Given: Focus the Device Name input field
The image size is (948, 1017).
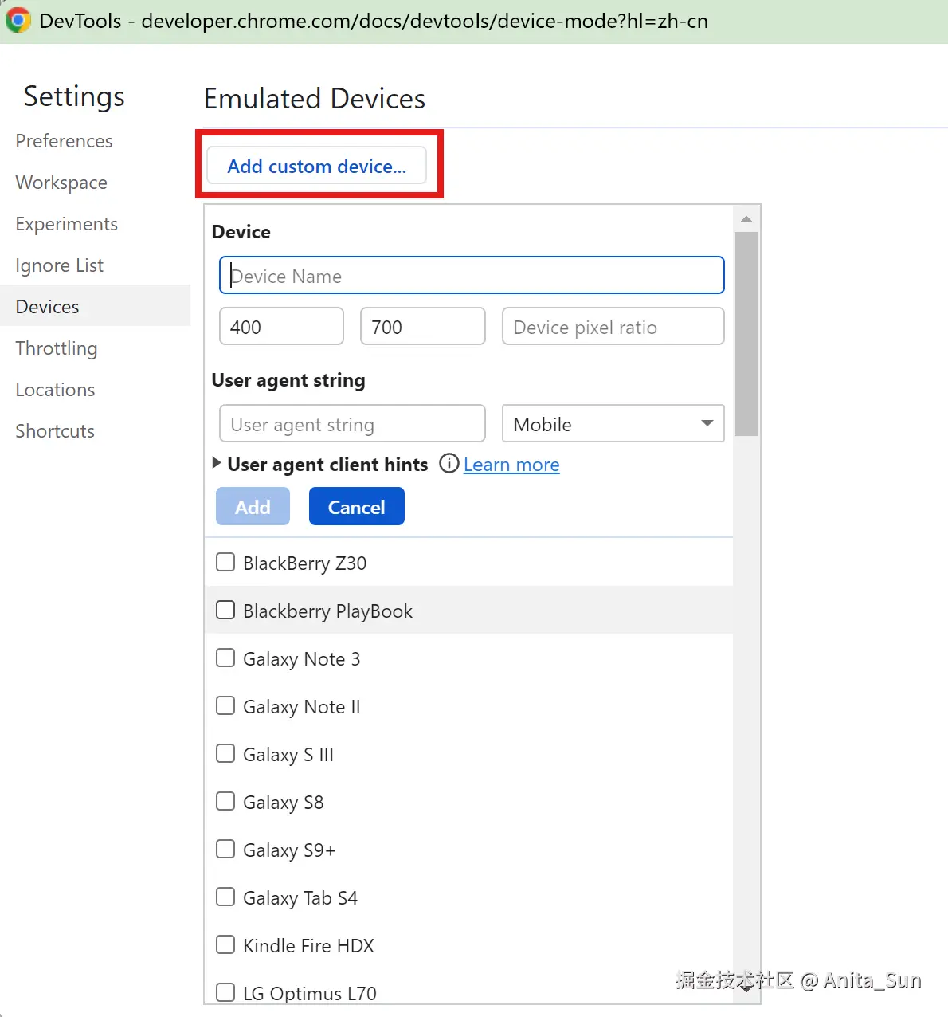Looking at the screenshot, I should [472, 276].
